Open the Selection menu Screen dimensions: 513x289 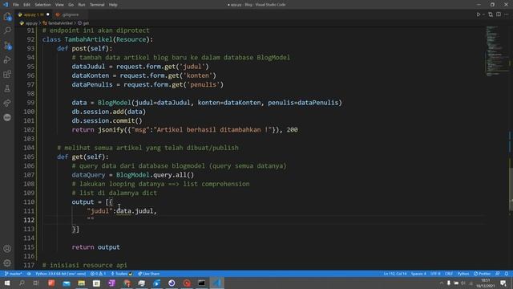pos(42,5)
